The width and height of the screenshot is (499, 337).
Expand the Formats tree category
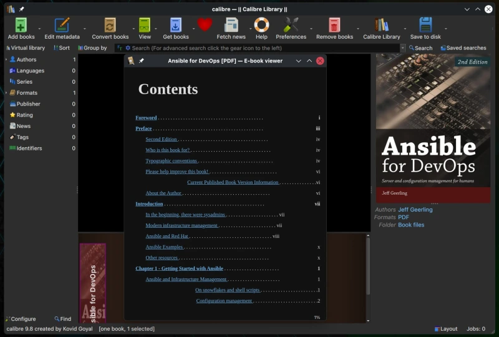pyautogui.click(x=6, y=93)
